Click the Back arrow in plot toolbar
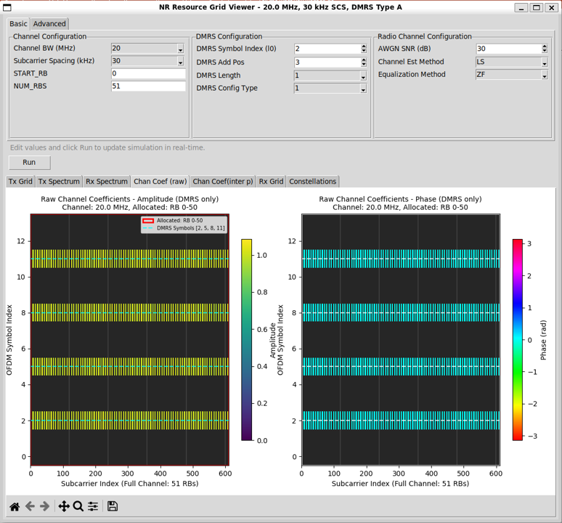Screen dimensions: 562x523 point(30,506)
